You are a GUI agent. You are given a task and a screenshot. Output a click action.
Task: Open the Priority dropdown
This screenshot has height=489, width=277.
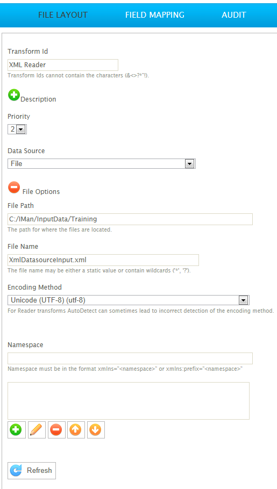pos(17,129)
